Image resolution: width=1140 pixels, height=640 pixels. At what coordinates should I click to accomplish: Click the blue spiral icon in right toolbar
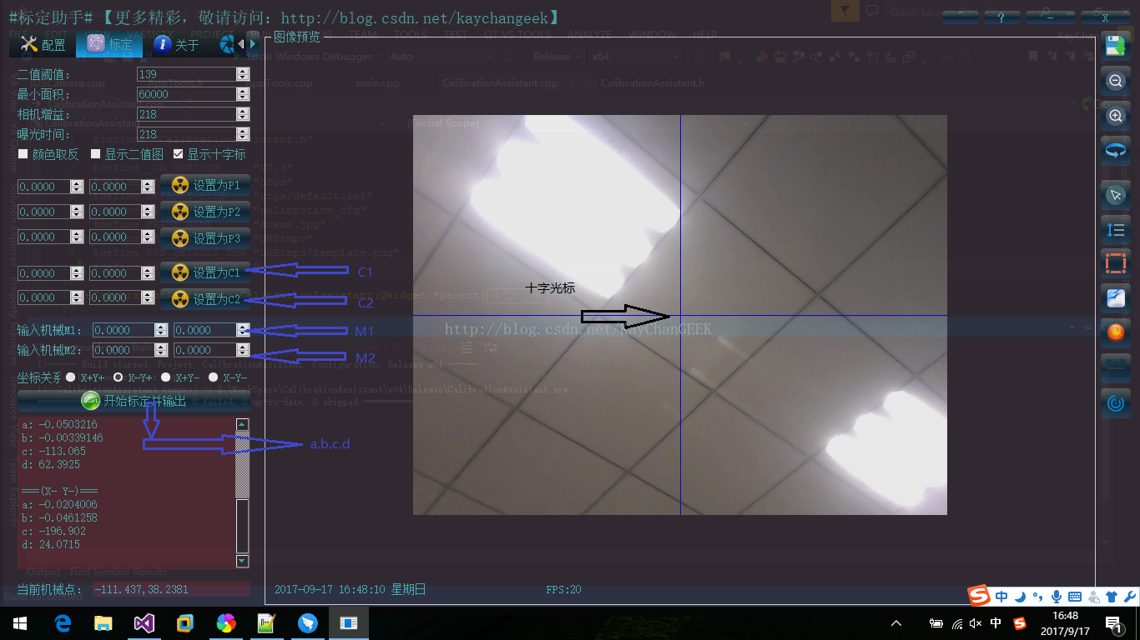(x=1116, y=403)
